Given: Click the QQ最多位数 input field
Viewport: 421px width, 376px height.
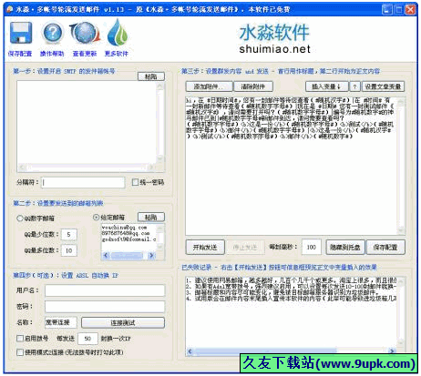Looking at the screenshot, I should (x=69, y=250).
